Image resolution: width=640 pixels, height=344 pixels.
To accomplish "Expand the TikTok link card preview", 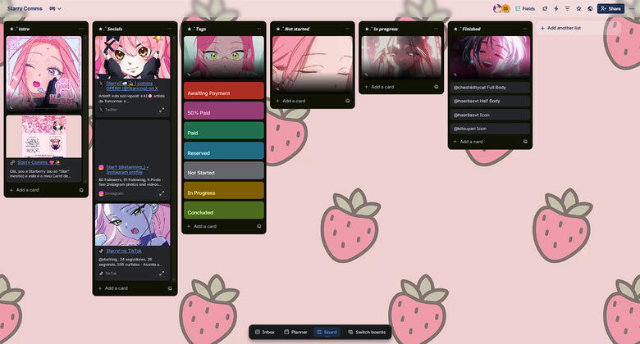I will coord(162,274).
